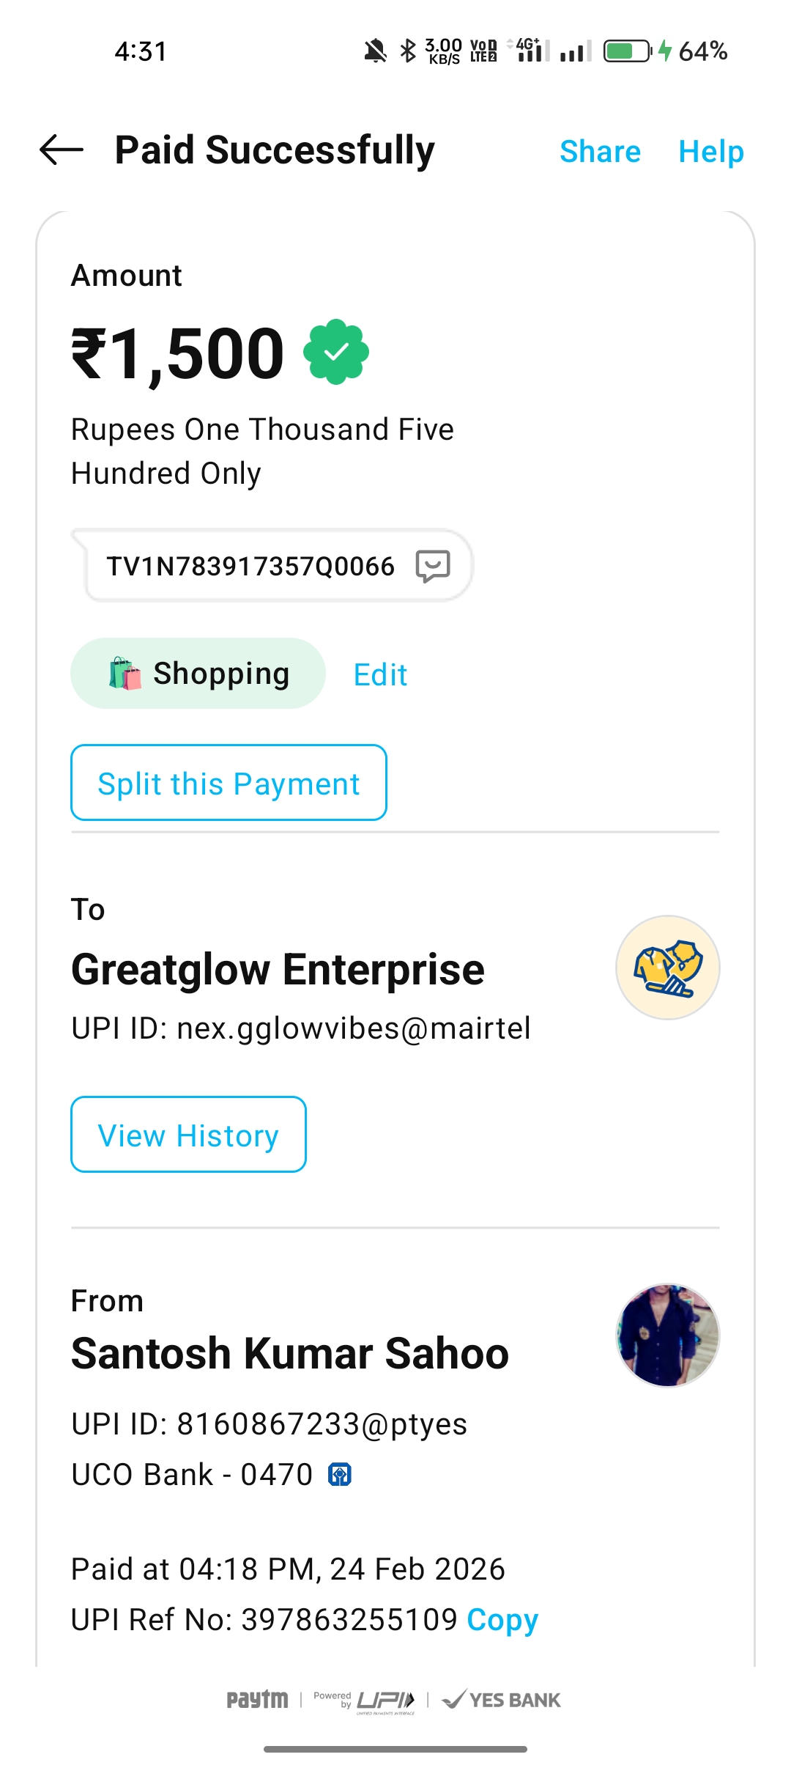Open Greatglow Enterprise merchant avatar

(667, 968)
